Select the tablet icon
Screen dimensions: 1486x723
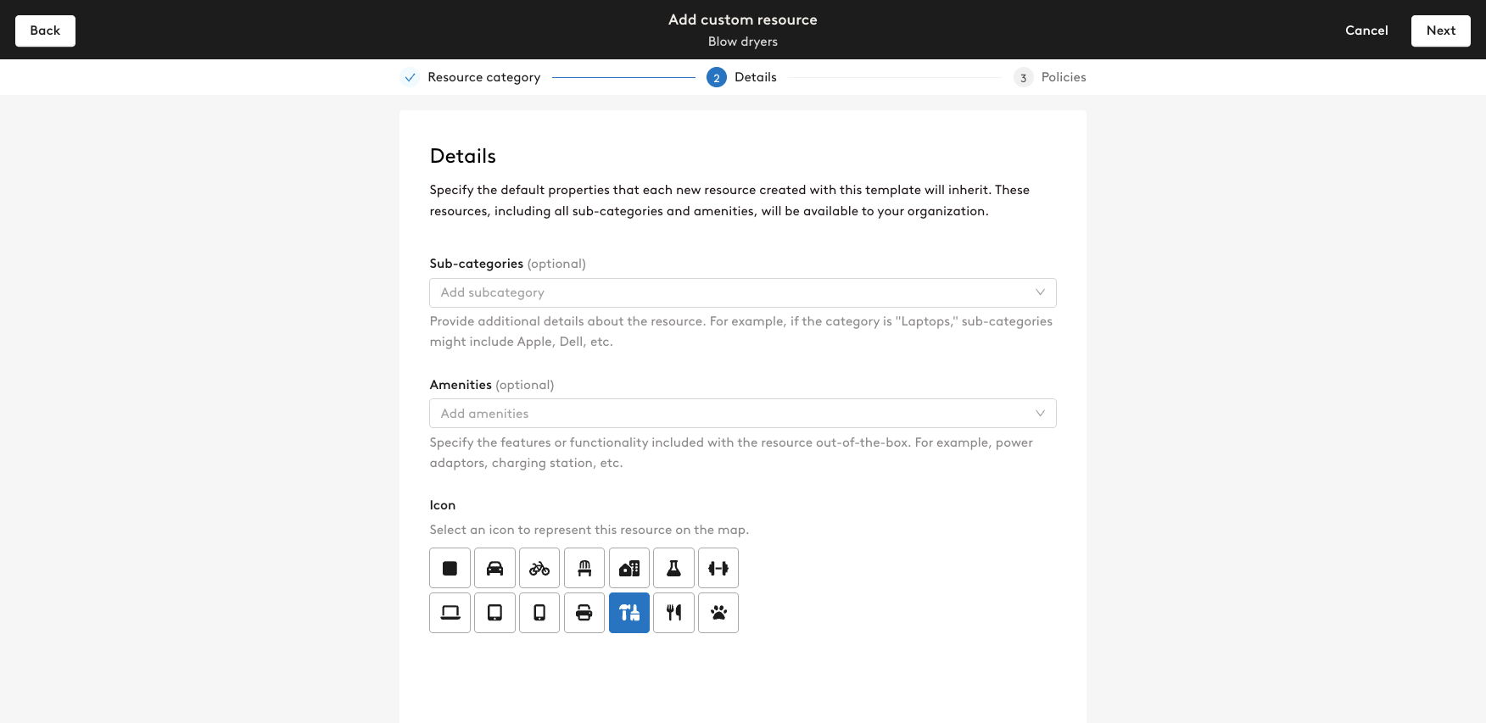click(x=494, y=613)
